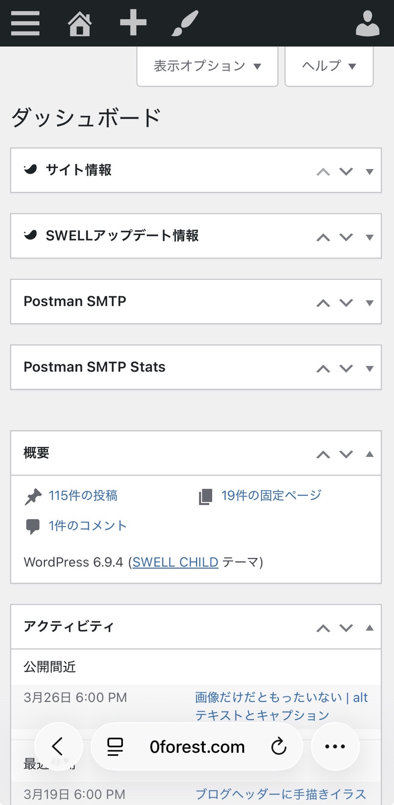Open the ヘルプ dropdown
The width and height of the screenshot is (394, 805).
coord(328,66)
